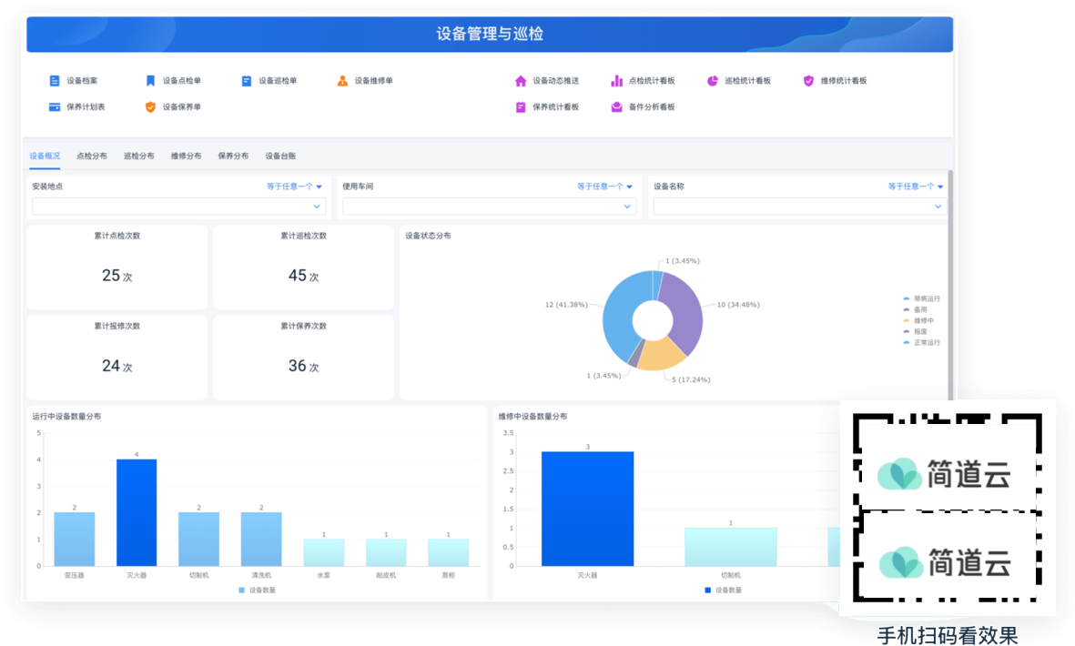
Task: Toggle the 正常运行 legend entry
Action: pos(921,342)
